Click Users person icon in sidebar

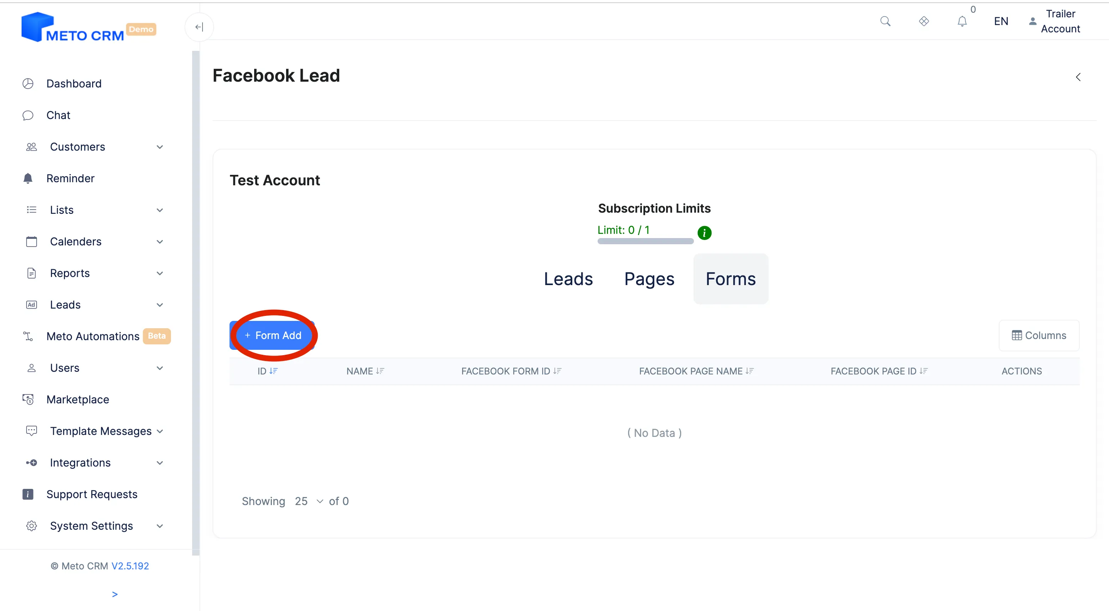(x=32, y=368)
